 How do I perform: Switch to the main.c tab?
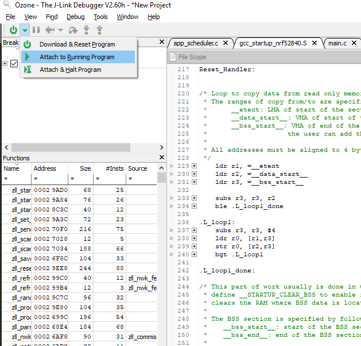[x=337, y=43]
